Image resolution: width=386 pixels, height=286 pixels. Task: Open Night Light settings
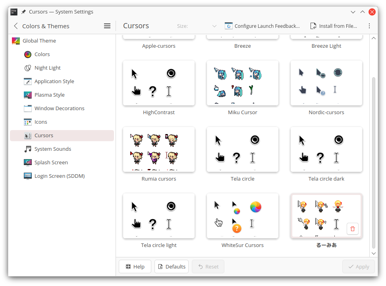click(63, 68)
